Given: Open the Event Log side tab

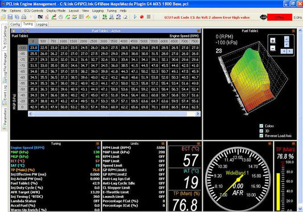Looking at the screenshot, I should pyautogui.click(x=5, y=95).
